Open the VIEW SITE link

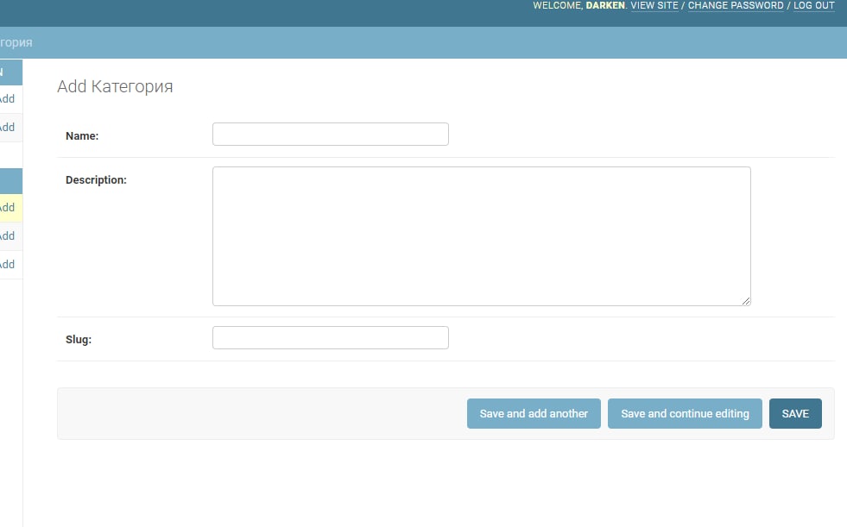click(x=654, y=5)
